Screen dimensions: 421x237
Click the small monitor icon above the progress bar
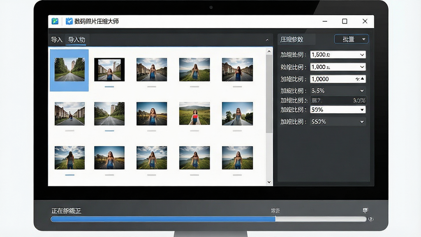pos(365,210)
